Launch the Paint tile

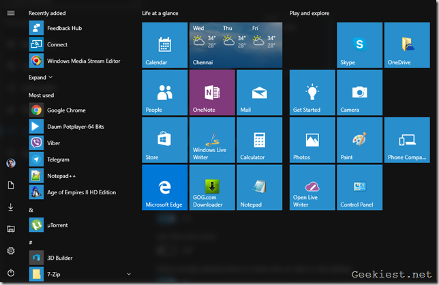[359, 140]
